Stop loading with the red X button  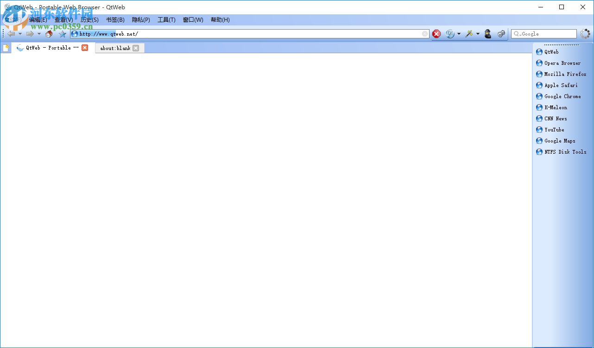(436, 34)
